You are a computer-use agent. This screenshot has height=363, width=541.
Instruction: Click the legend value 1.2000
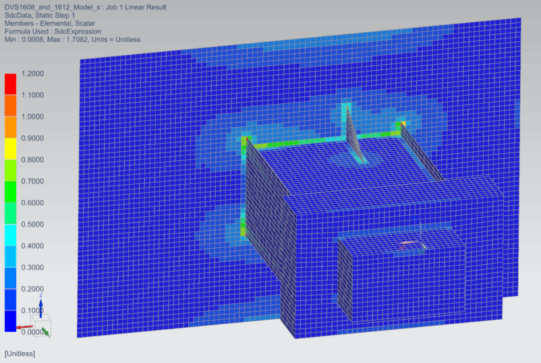pos(32,74)
